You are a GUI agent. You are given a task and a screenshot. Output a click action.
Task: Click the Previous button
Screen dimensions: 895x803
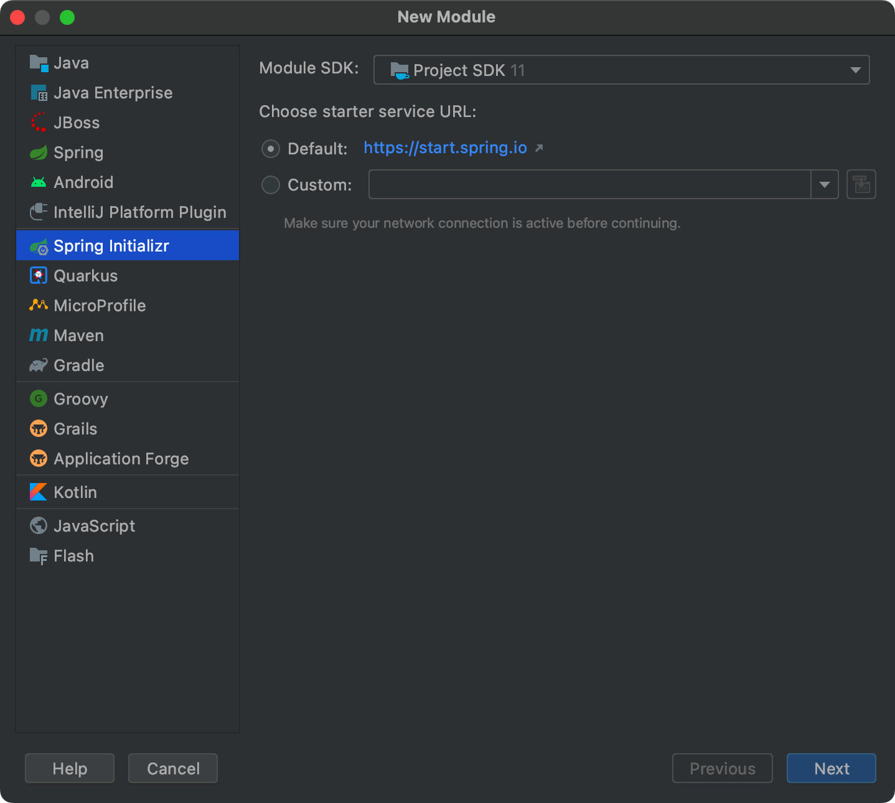723,768
